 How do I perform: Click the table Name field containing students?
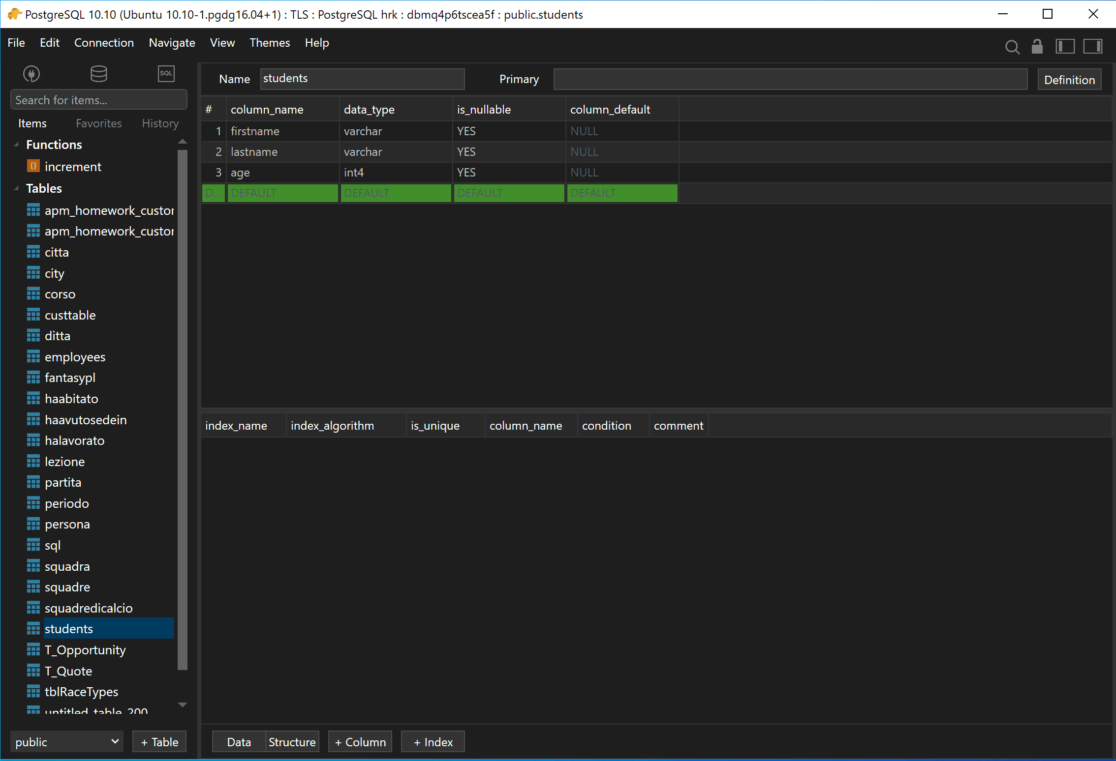pos(362,79)
